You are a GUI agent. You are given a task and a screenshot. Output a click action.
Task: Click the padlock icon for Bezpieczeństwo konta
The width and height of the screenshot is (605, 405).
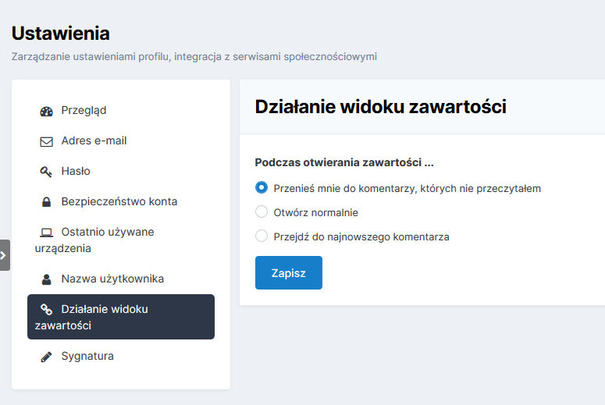coord(46,202)
